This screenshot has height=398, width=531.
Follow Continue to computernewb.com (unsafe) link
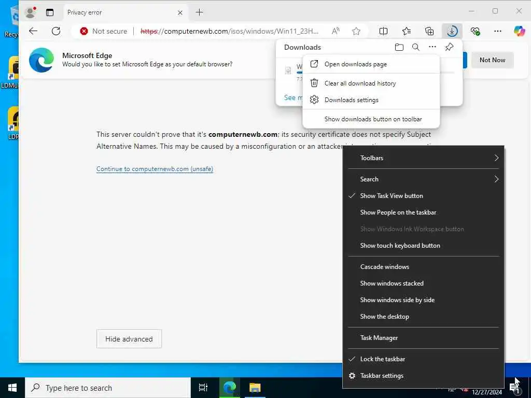tap(155, 169)
